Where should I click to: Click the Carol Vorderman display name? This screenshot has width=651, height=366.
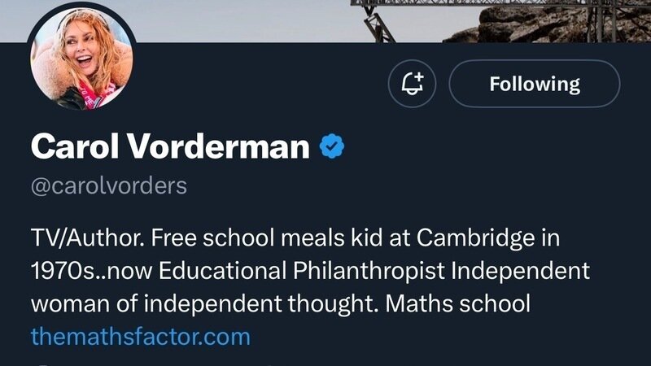tap(170, 146)
